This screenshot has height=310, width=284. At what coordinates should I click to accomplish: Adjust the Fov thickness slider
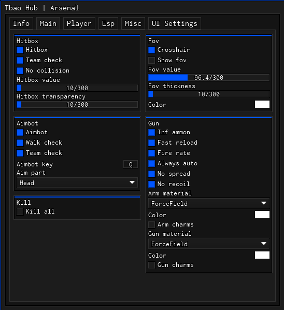pos(209,94)
